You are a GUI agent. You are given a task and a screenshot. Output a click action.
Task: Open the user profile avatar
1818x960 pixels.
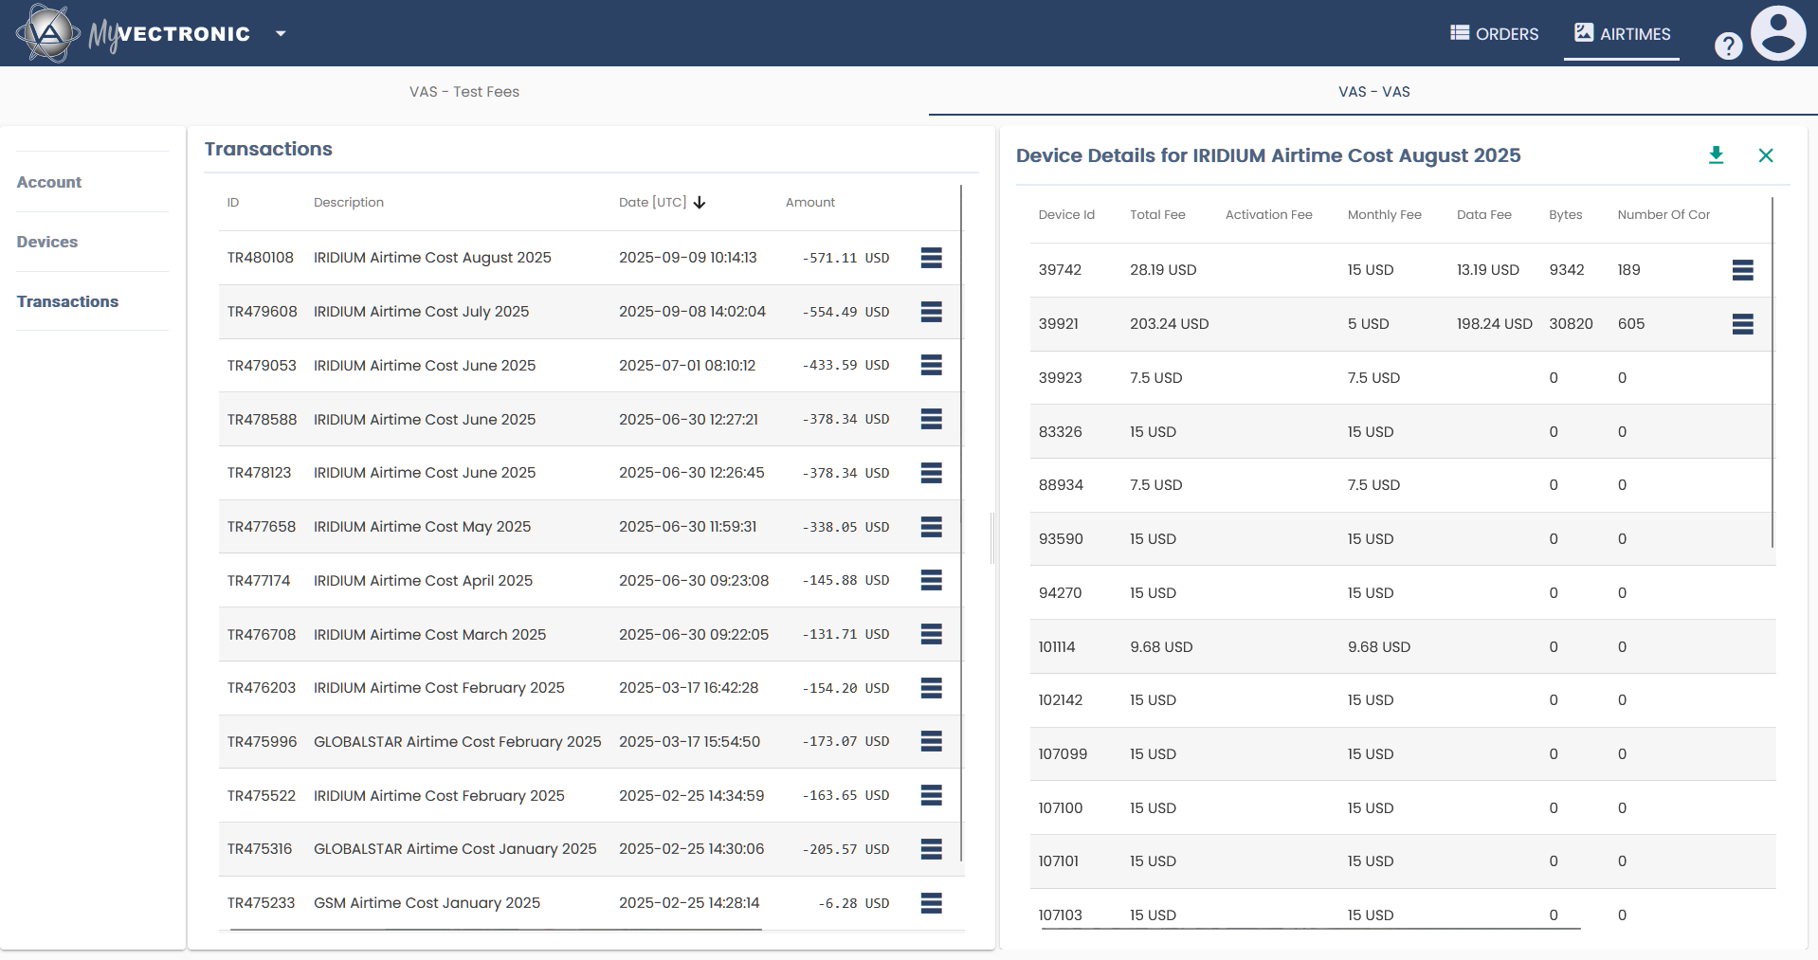pos(1777,34)
